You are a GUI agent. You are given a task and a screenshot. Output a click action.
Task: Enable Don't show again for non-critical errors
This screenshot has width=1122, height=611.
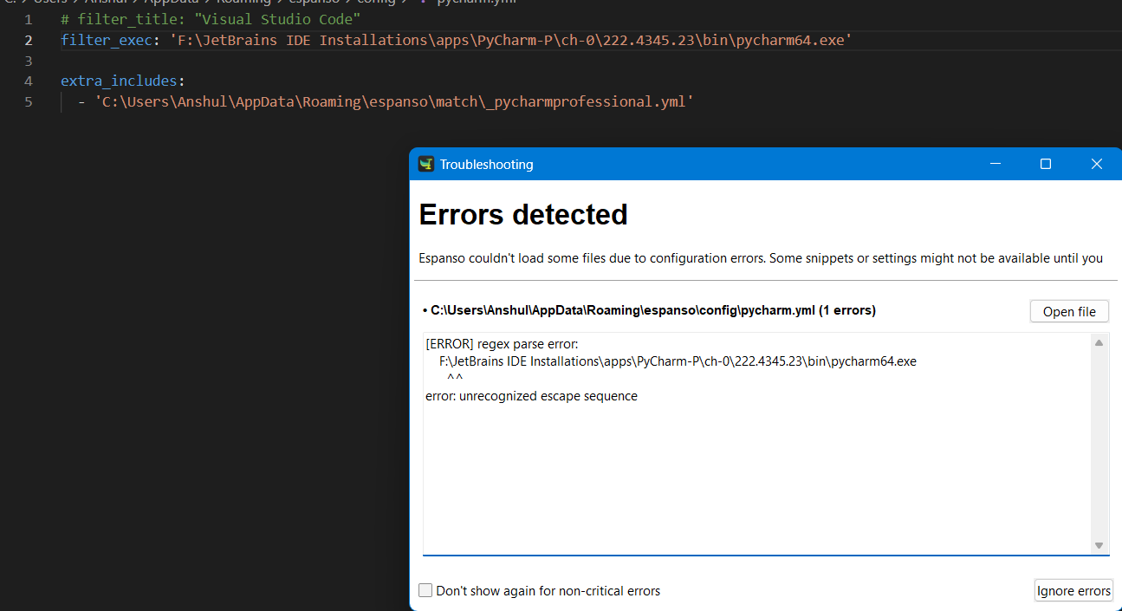[425, 590]
